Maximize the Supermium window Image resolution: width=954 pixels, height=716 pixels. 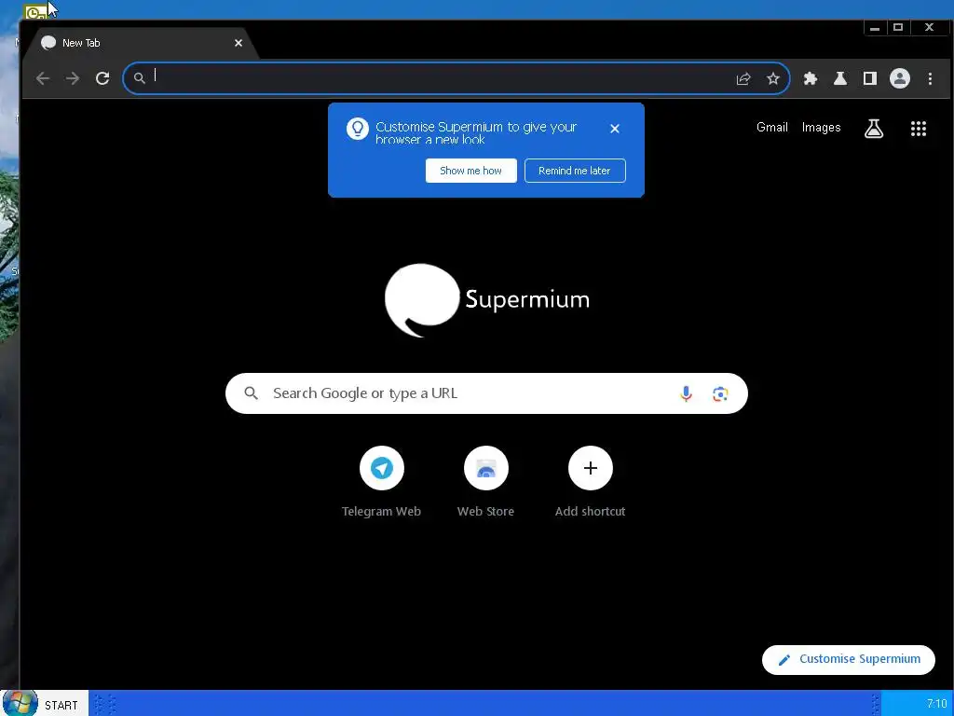[x=898, y=27]
